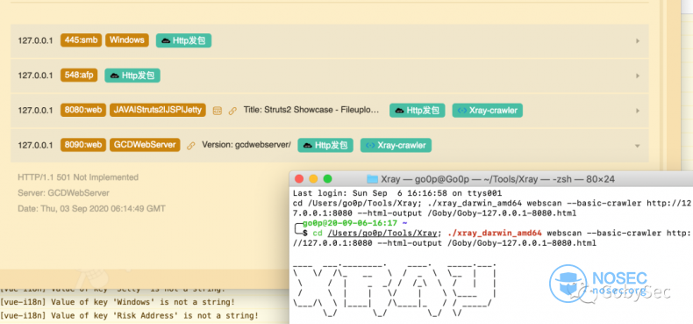
Task: Select the Windows tag
Action: (127, 40)
